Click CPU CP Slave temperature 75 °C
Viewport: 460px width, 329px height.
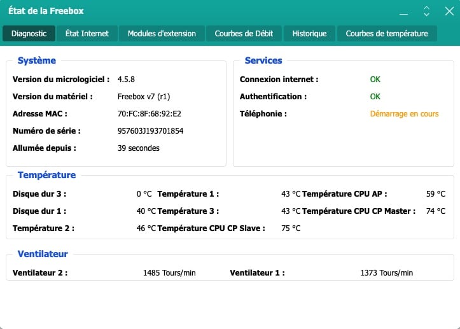[x=291, y=228]
